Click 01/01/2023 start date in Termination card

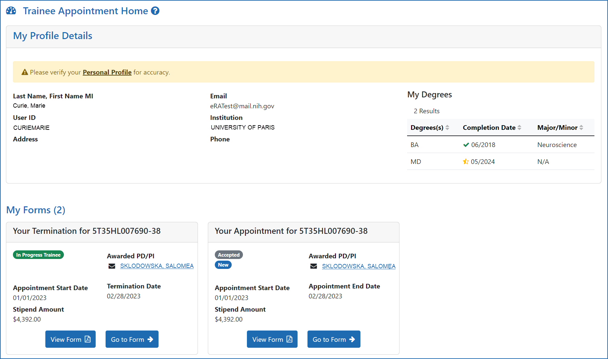point(30,298)
